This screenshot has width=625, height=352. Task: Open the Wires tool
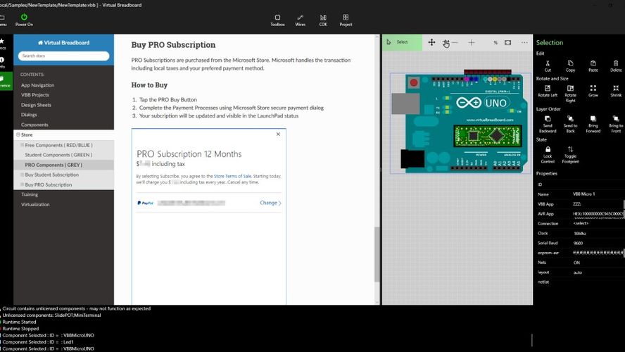[x=300, y=20]
